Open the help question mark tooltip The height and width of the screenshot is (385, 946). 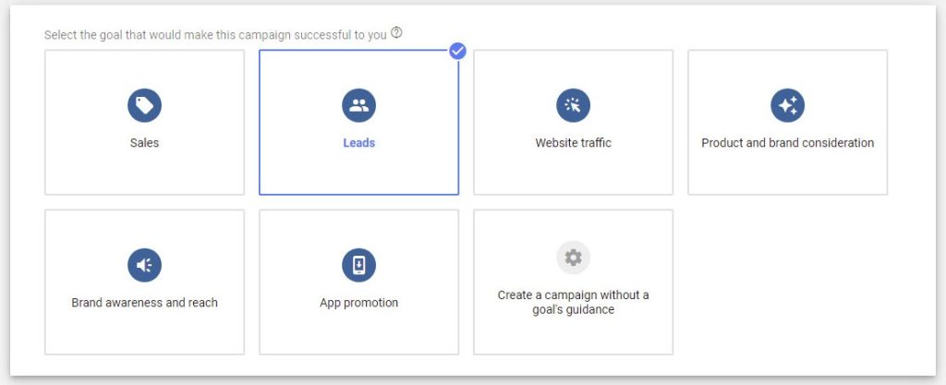(x=396, y=33)
